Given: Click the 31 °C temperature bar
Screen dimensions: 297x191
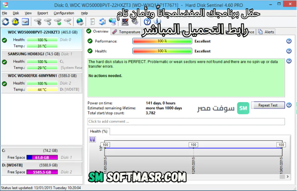Looking at the screenshot, I should (42, 46).
